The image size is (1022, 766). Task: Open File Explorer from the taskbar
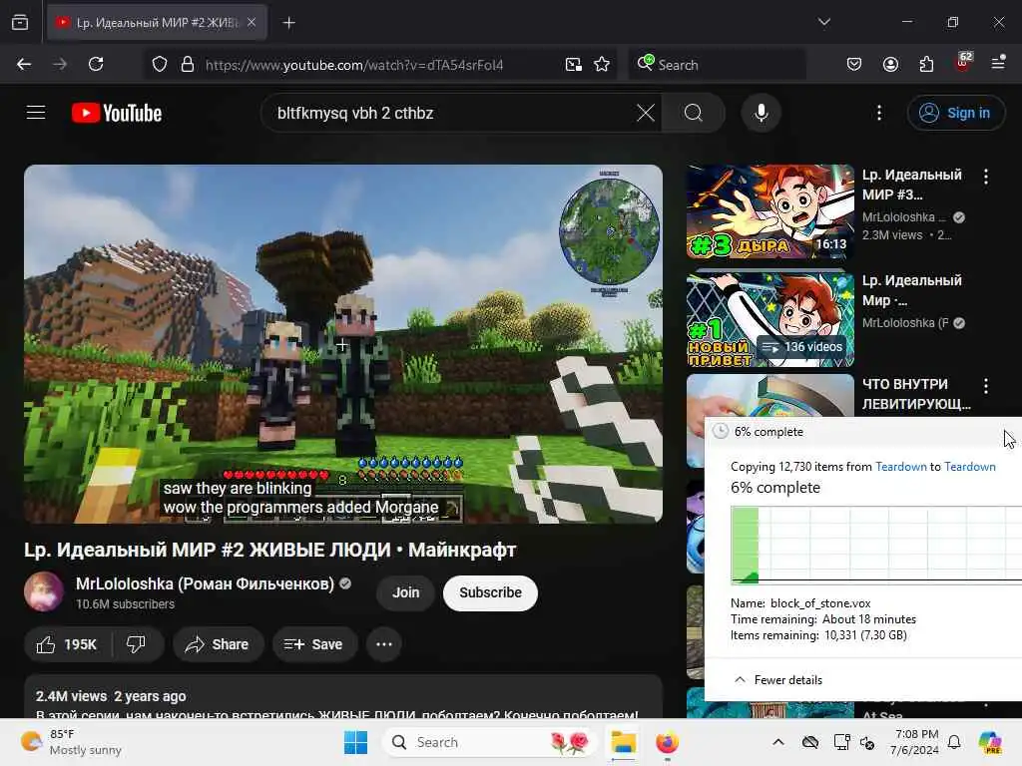[x=623, y=742]
